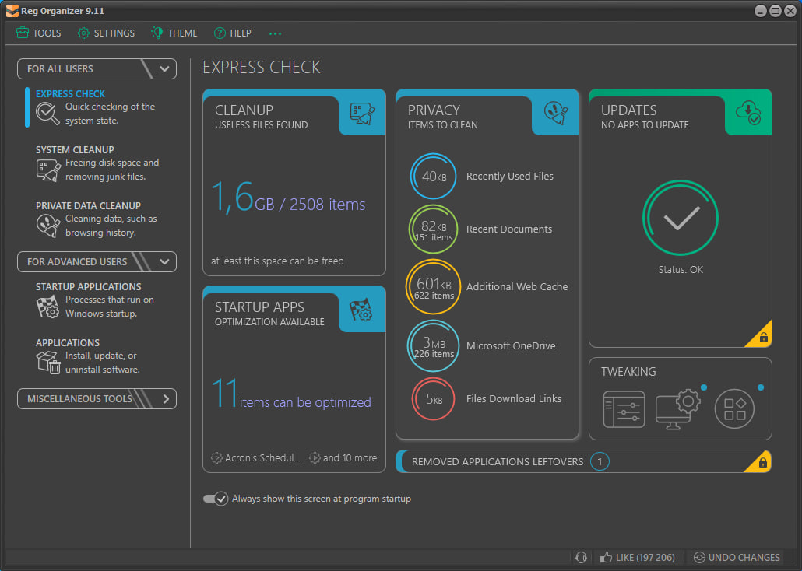The width and height of the screenshot is (802, 571).
Task: Click the leftovers count badge '1'
Action: [x=600, y=461]
